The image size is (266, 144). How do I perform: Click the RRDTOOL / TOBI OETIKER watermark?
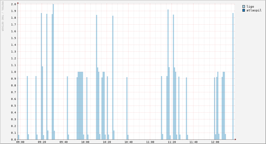click(2, 16)
